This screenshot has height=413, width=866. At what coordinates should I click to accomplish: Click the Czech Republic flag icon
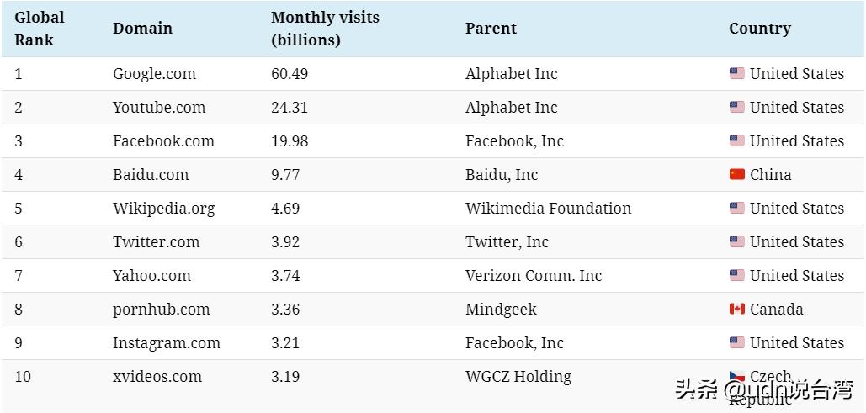click(736, 376)
